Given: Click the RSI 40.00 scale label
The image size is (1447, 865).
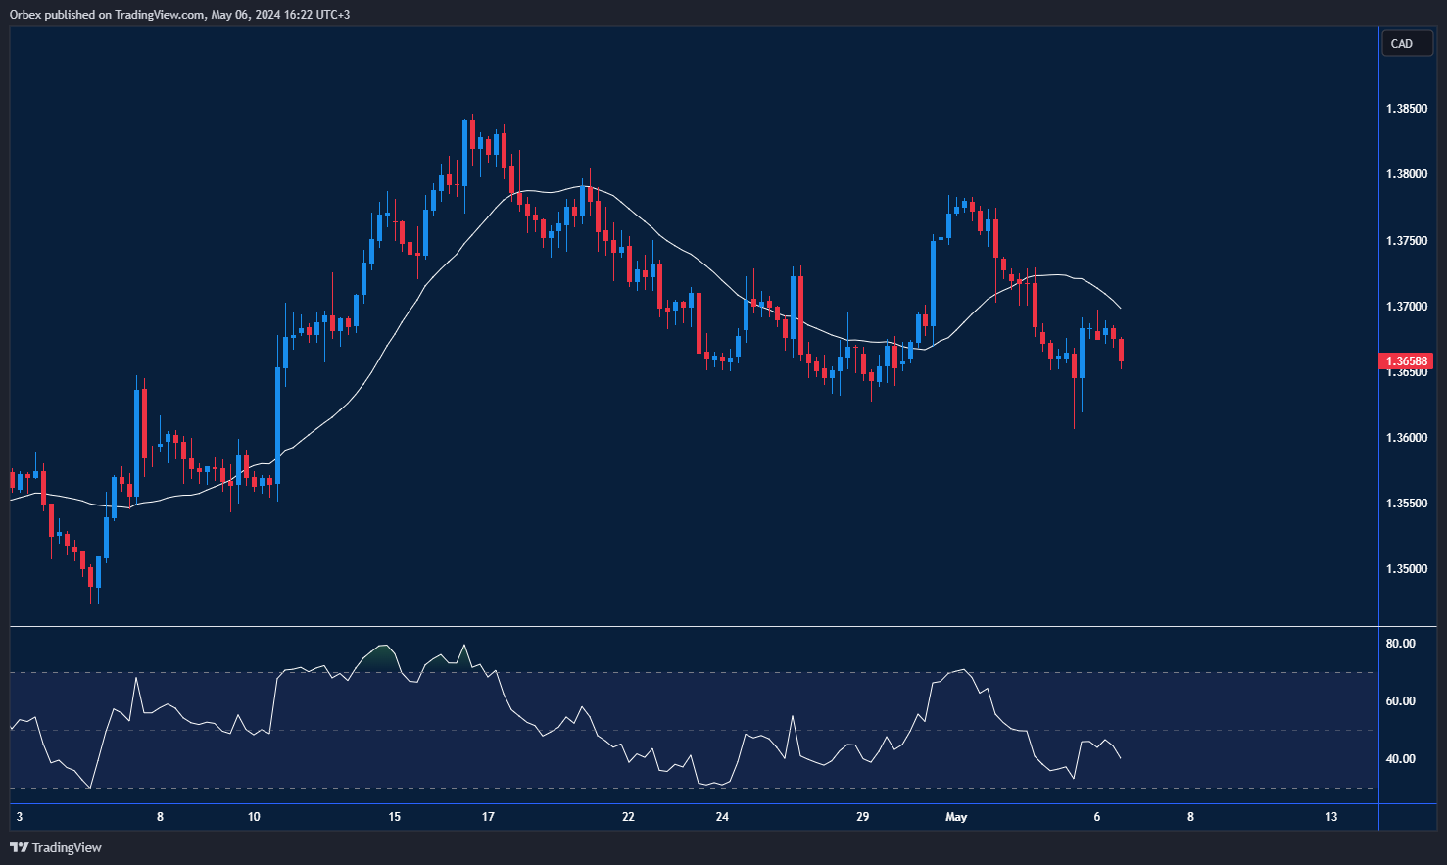Looking at the screenshot, I should (x=1400, y=759).
